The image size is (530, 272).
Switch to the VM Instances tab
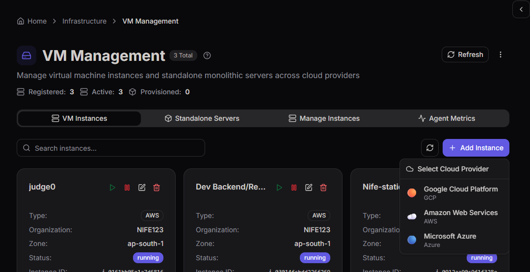(x=79, y=118)
